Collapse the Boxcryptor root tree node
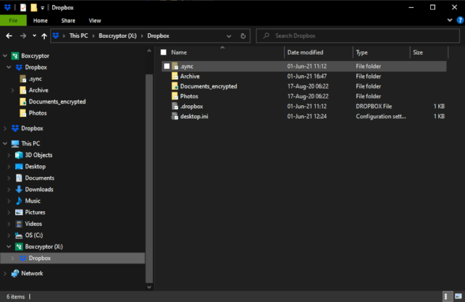Viewport: 465px width, 302px height. click(5, 55)
